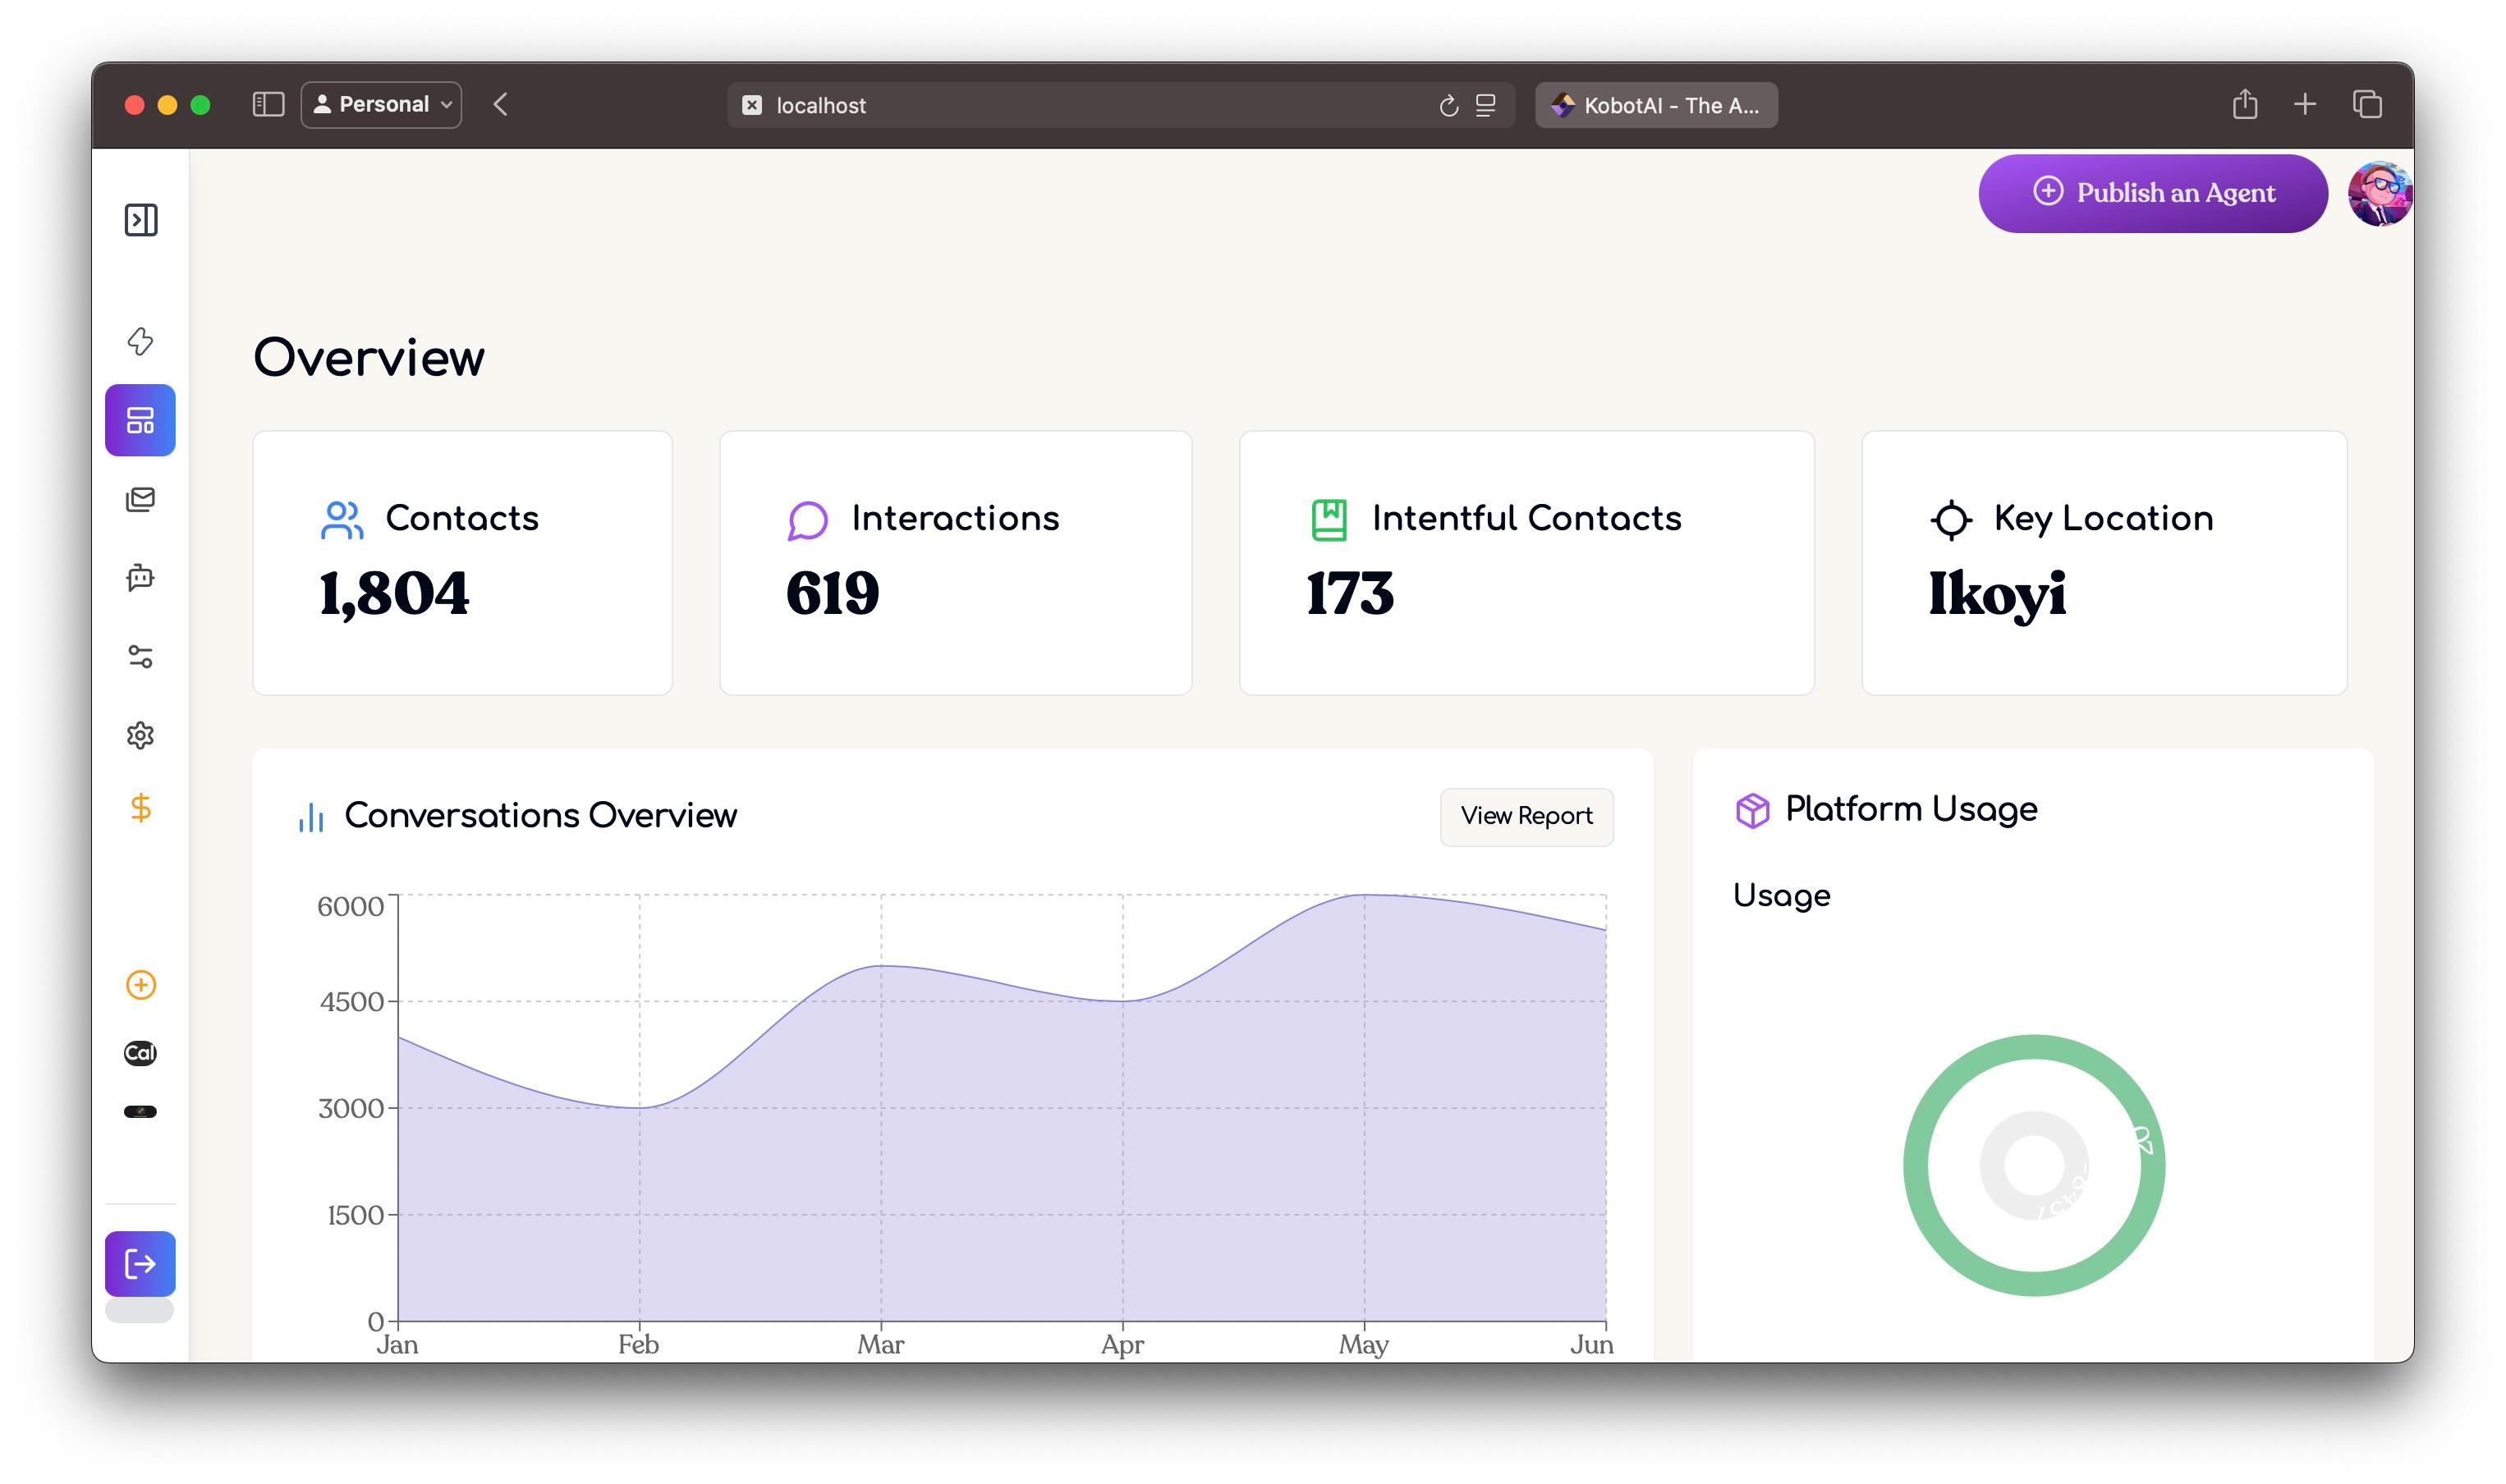Click the purple logout sidebar button
Screen dimensions: 2506x1484
pos(140,1264)
